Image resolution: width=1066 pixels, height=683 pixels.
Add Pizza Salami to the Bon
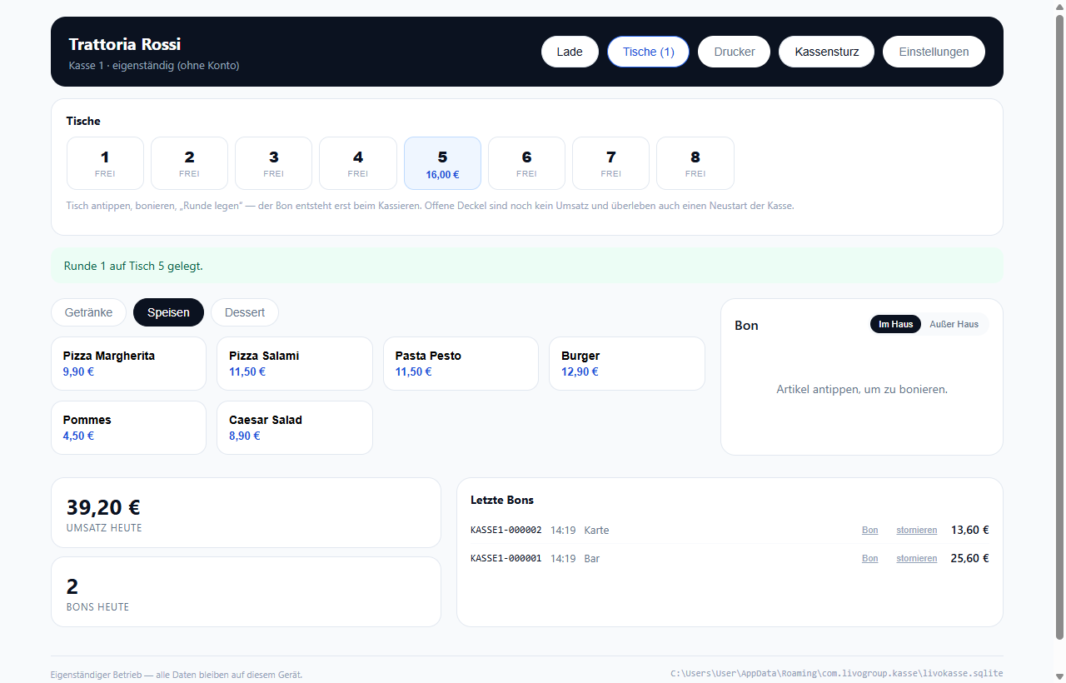pyautogui.click(x=295, y=363)
